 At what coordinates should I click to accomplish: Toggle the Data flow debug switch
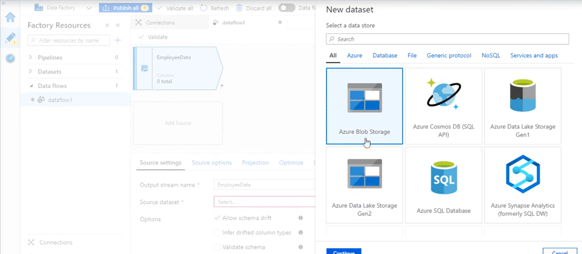click(286, 8)
